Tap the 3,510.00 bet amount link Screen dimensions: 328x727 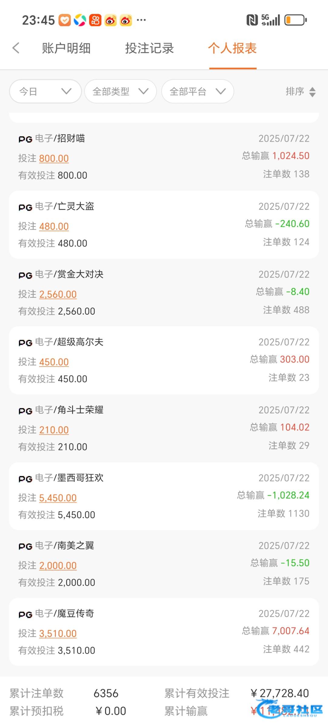tap(58, 633)
